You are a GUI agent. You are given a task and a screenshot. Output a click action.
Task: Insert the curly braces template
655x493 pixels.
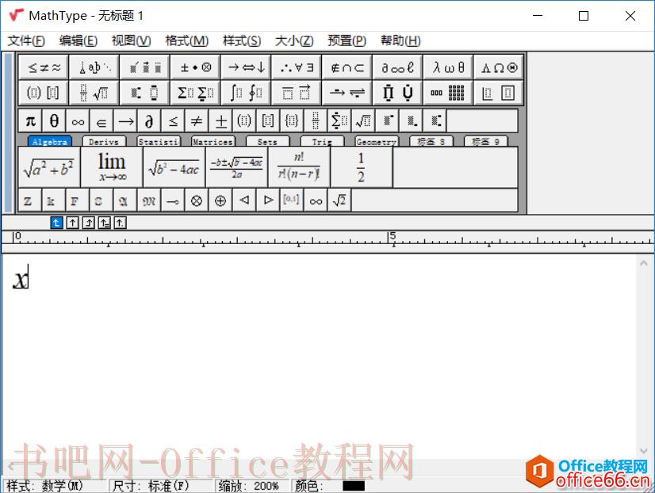(x=292, y=121)
